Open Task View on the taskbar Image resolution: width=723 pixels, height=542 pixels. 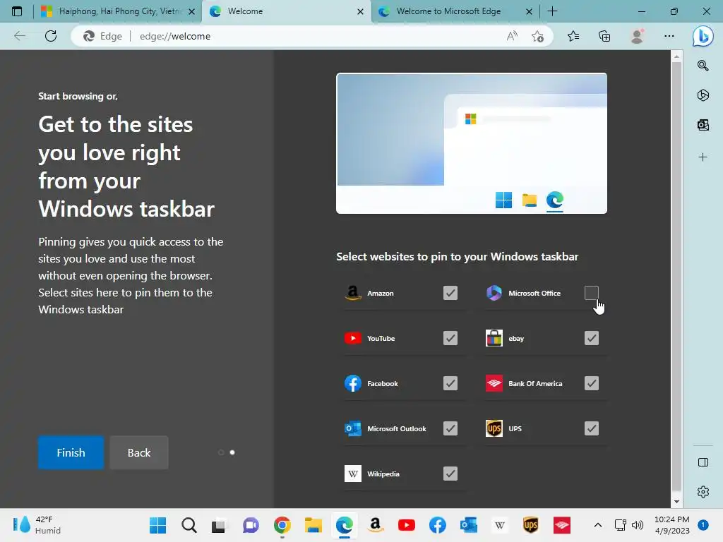click(220, 525)
